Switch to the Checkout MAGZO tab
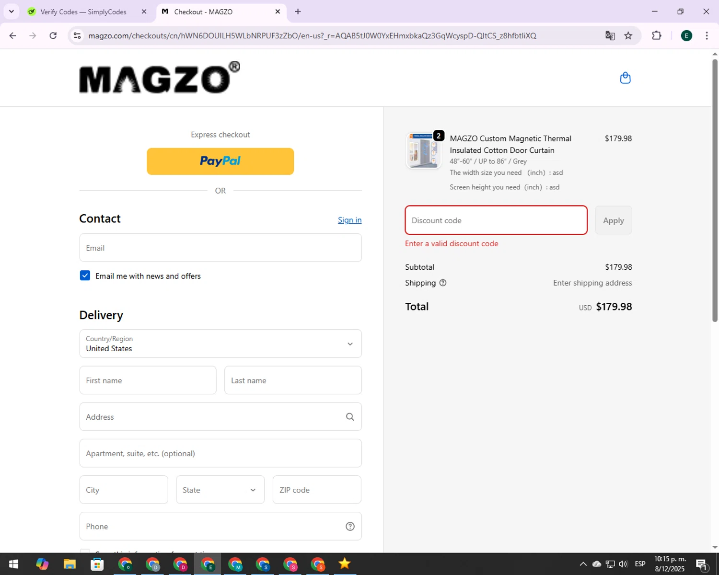719x575 pixels. [x=220, y=11]
